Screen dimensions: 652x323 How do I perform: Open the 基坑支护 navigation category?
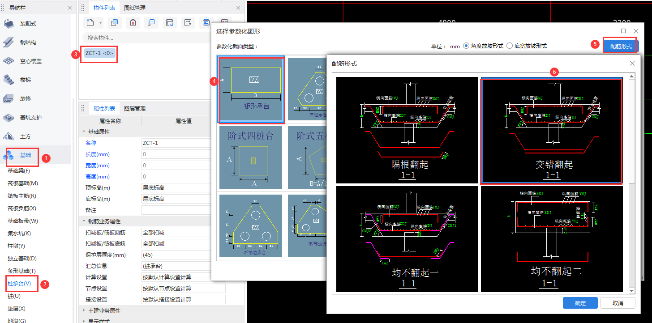click(30, 118)
